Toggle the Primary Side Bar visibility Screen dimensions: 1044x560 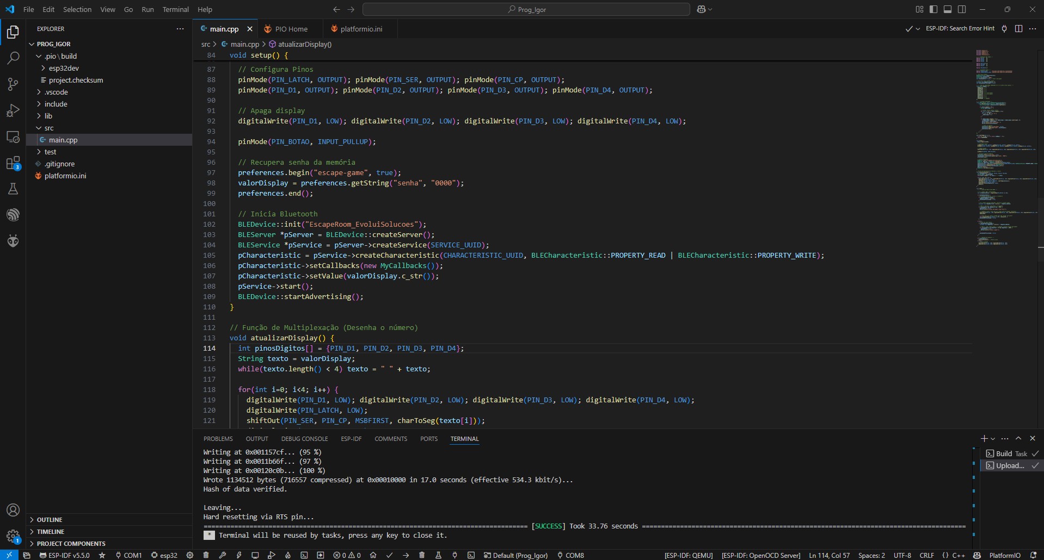(934, 9)
